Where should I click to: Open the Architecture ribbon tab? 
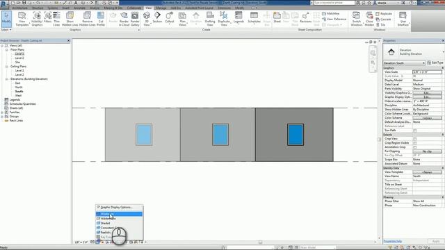point(19,8)
